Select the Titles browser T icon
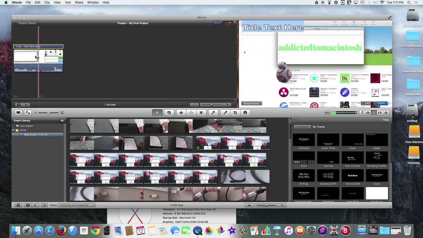This screenshot has height=238, width=423. 374,113
